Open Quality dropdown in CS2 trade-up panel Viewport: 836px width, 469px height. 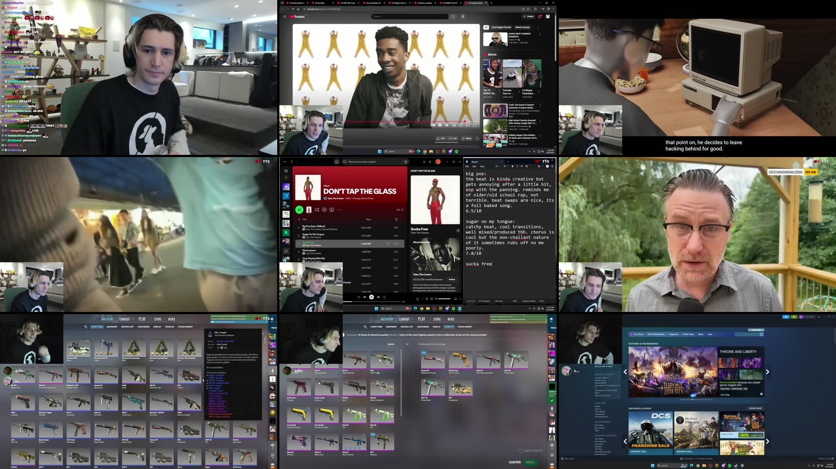coord(398,344)
